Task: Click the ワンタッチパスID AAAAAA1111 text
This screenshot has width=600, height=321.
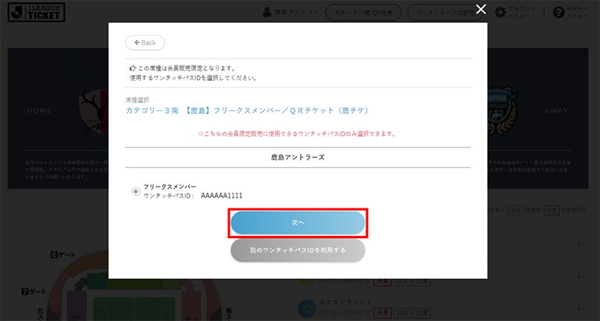Action: coord(193,195)
